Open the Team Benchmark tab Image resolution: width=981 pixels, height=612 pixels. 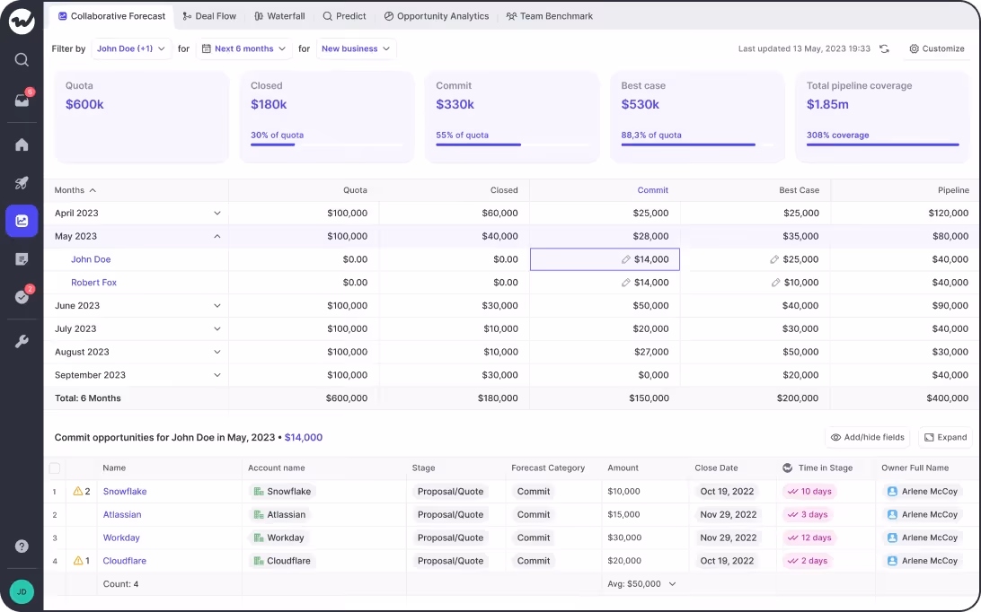click(x=549, y=15)
